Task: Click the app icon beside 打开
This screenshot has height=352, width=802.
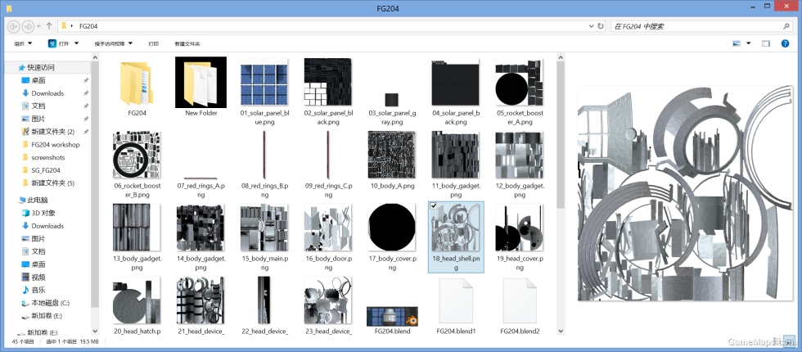Action: [52, 43]
